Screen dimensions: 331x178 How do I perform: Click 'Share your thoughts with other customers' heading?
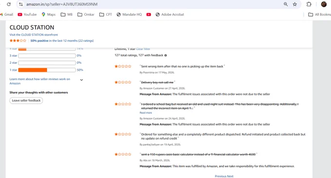38,92
